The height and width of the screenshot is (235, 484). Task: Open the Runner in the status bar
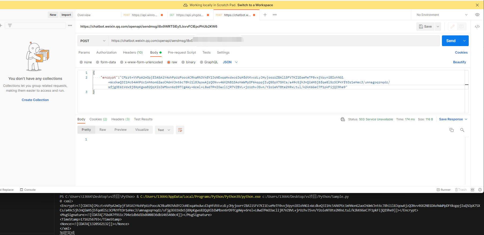click(x=444, y=190)
